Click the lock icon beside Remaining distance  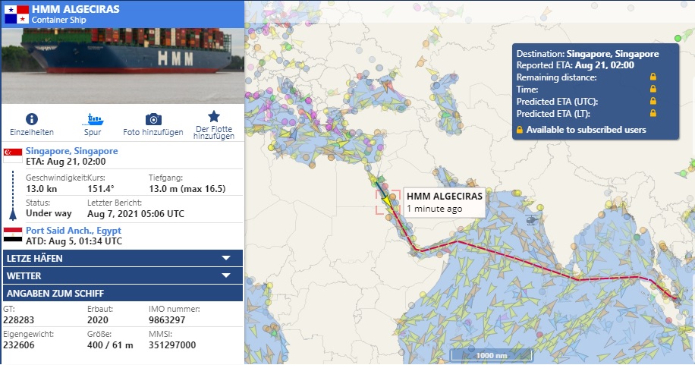pyautogui.click(x=653, y=77)
